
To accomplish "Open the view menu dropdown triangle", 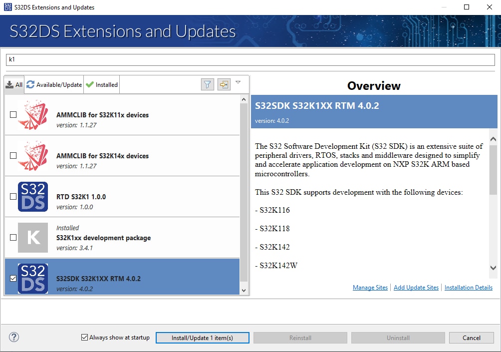I will [x=238, y=82].
